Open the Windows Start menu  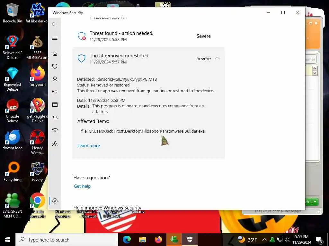point(8,240)
